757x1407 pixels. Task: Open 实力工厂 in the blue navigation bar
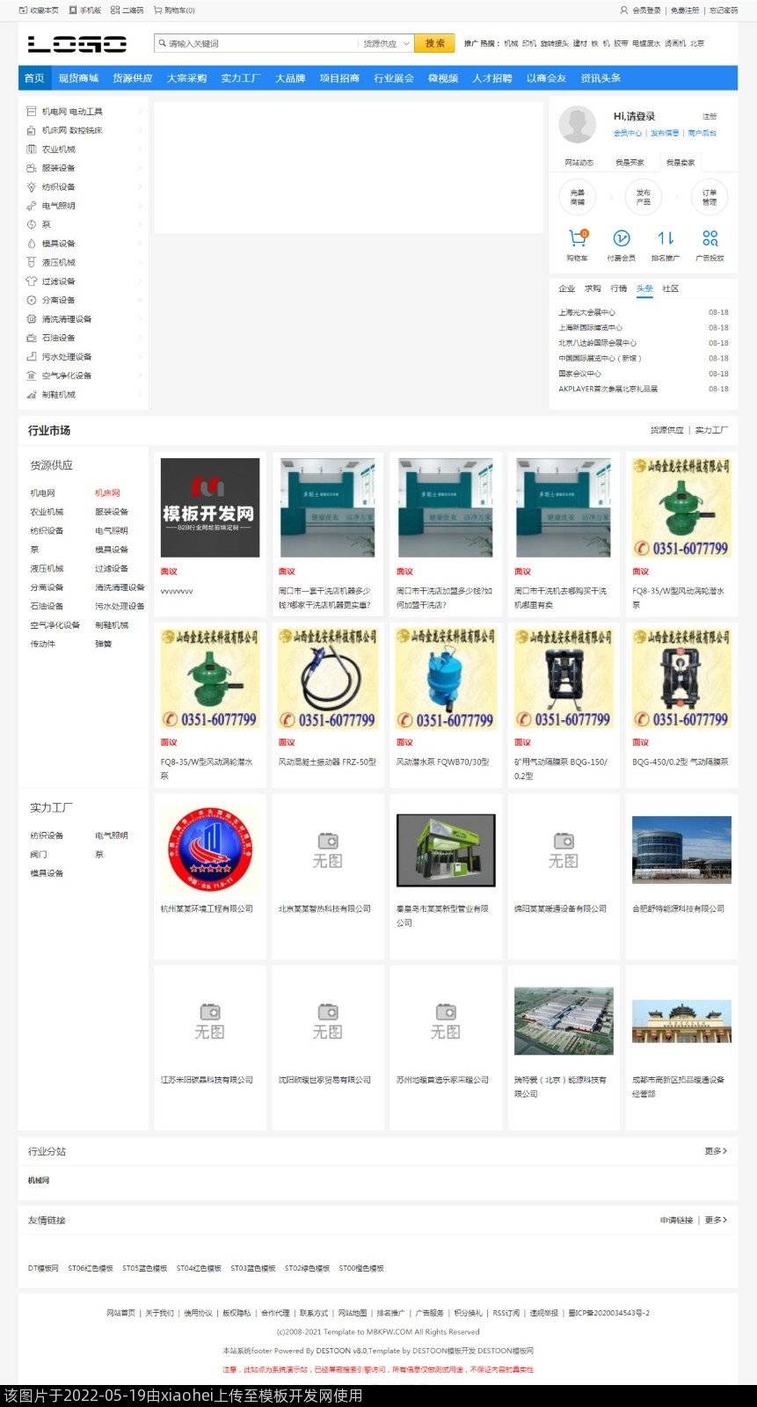[x=241, y=78]
